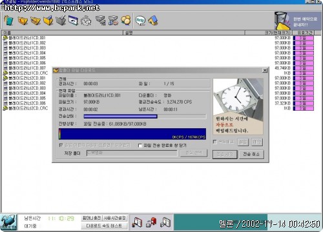This screenshot has height=232, width=323.
Task: Click the red mailbox status icon
Action: pos(151,222)
